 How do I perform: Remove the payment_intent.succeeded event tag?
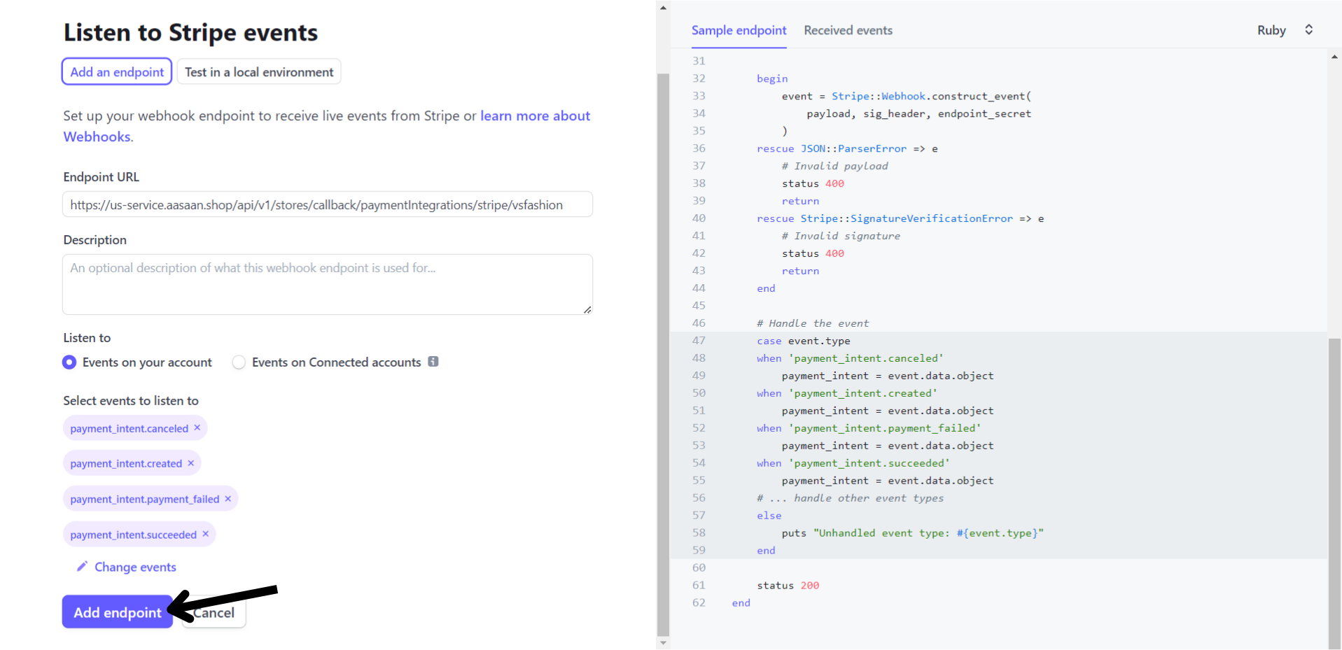[x=205, y=534]
